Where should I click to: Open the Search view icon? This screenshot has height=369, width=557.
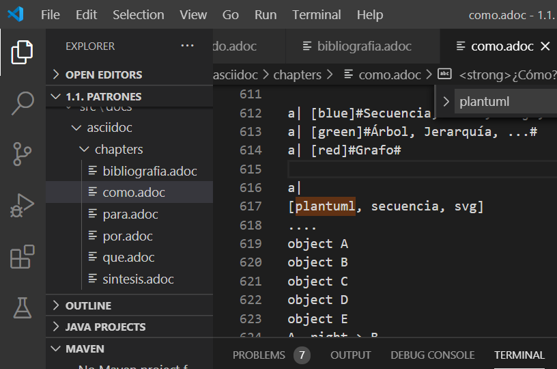(22, 103)
